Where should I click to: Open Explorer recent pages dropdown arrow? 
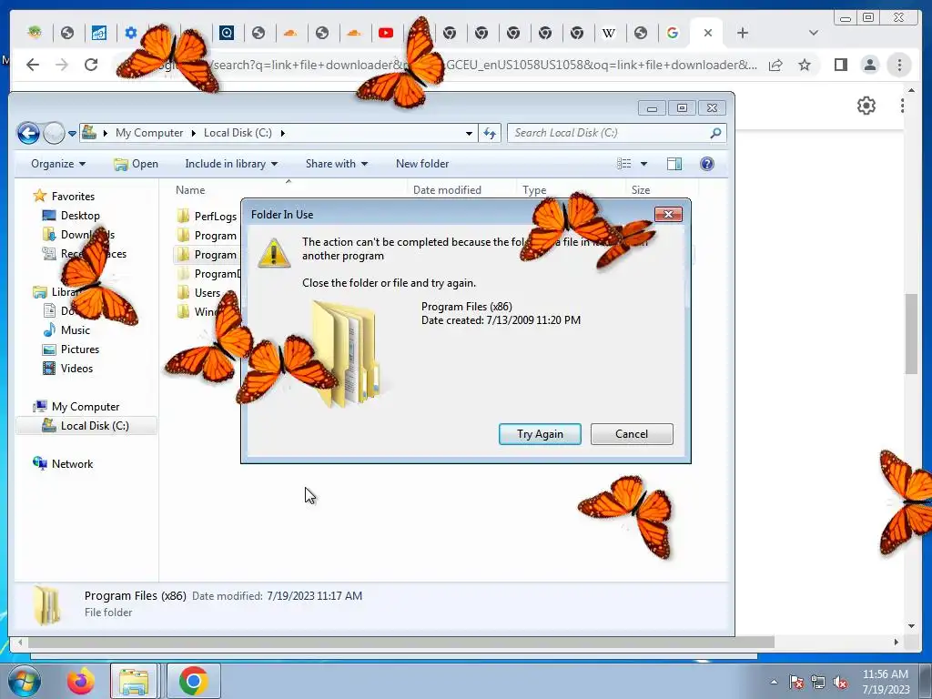(x=72, y=134)
